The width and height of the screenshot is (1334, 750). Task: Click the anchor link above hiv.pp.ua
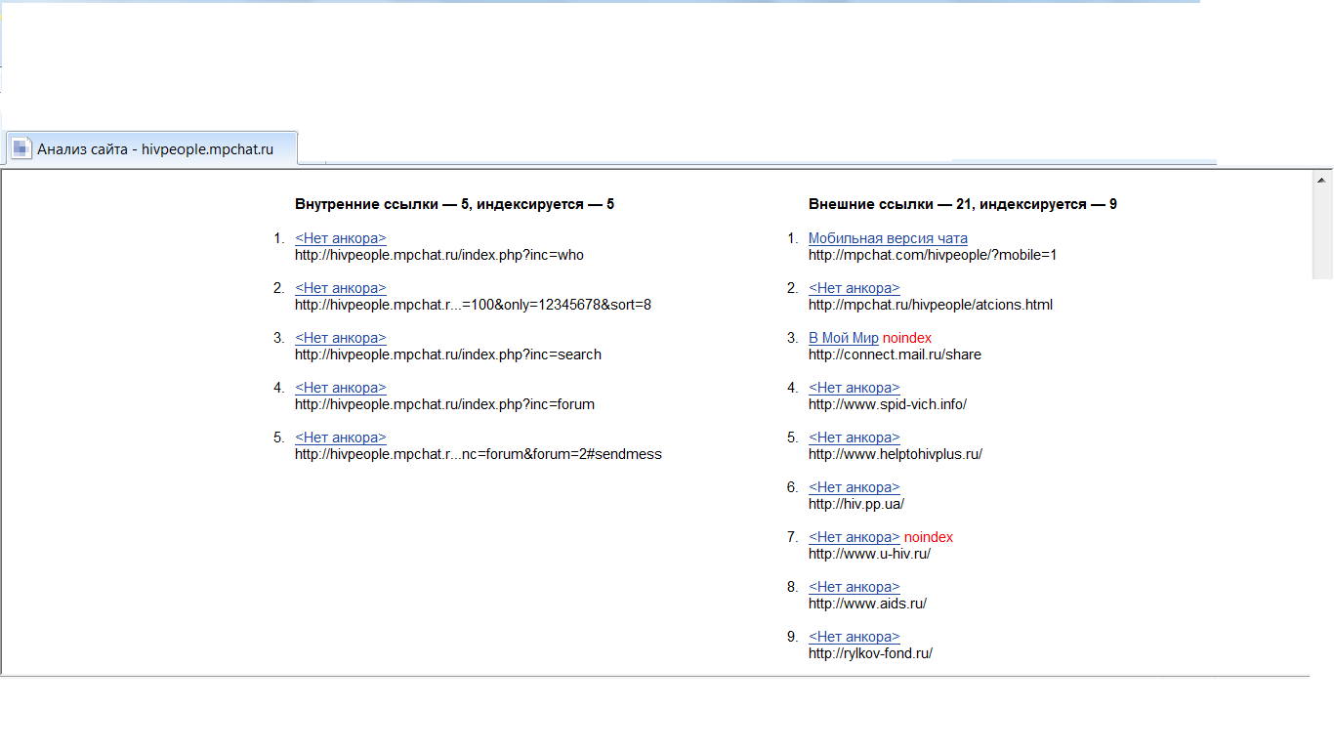point(854,487)
